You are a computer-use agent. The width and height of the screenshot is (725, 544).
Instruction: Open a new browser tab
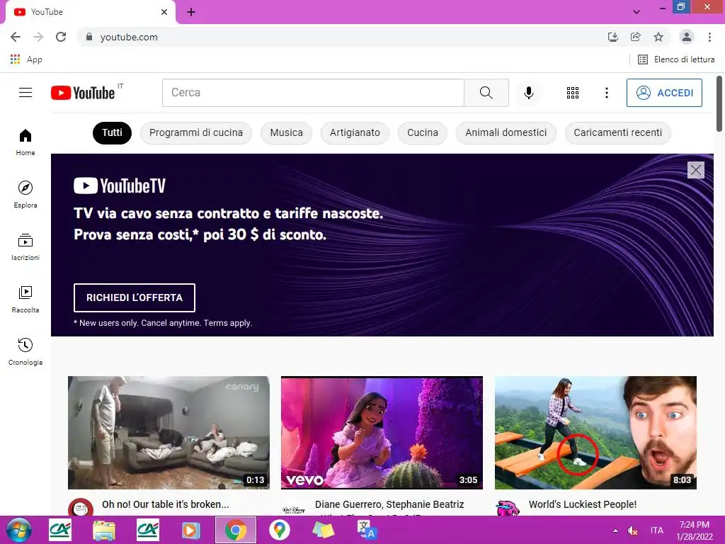191,12
